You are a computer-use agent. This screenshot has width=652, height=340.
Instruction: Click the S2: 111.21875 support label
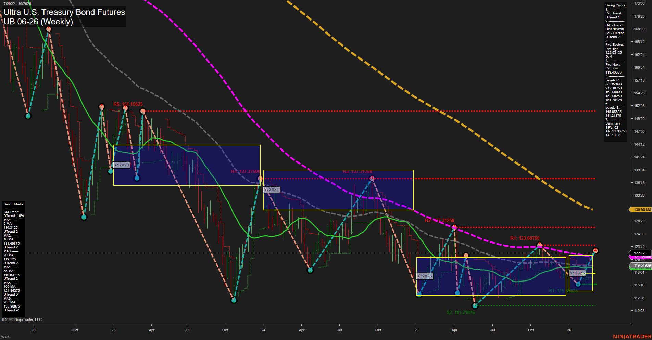point(461,312)
